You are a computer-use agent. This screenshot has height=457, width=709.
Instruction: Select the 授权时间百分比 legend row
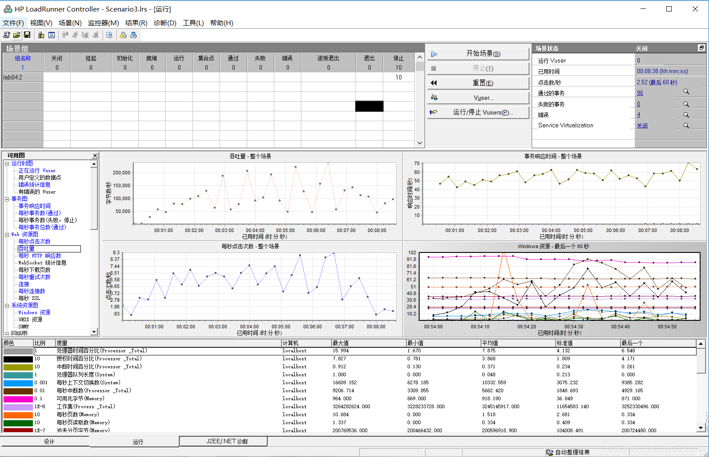[349, 359]
